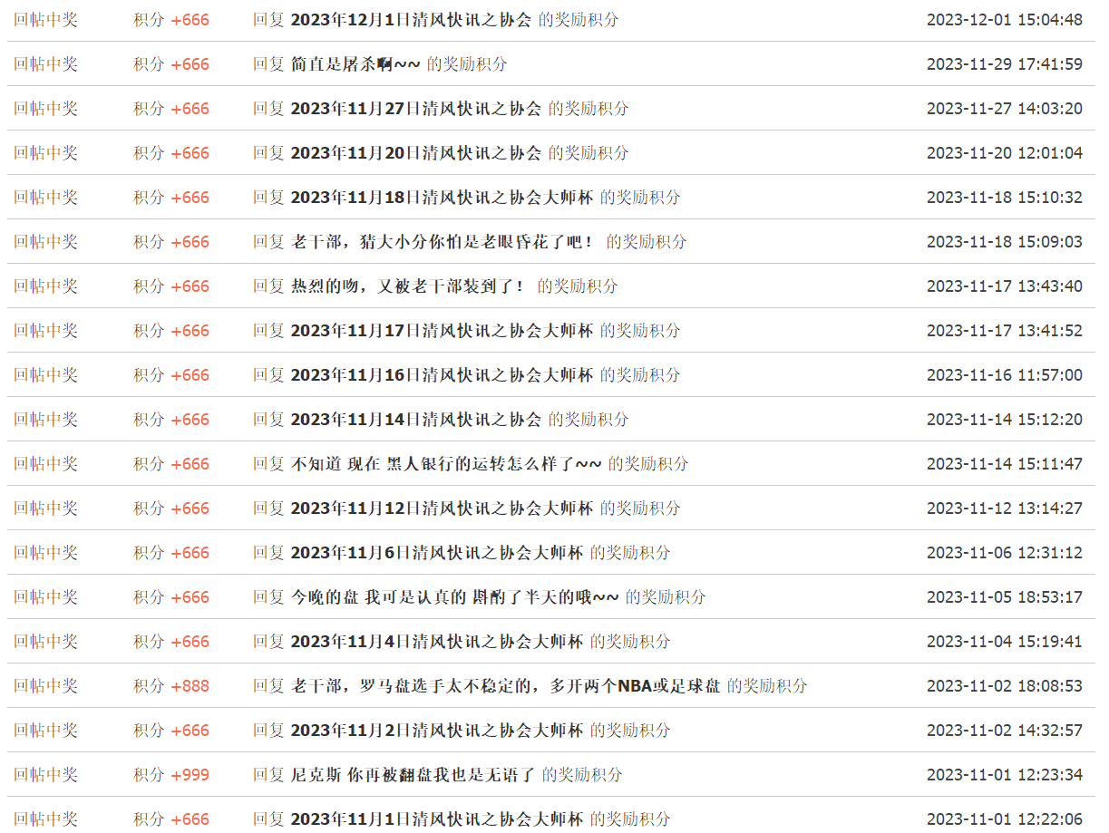Viewport: 1109px width, 833px height.
Task: Click the 2023年11月27日清风快讯之协会 thread title
Action: (415, 109)
